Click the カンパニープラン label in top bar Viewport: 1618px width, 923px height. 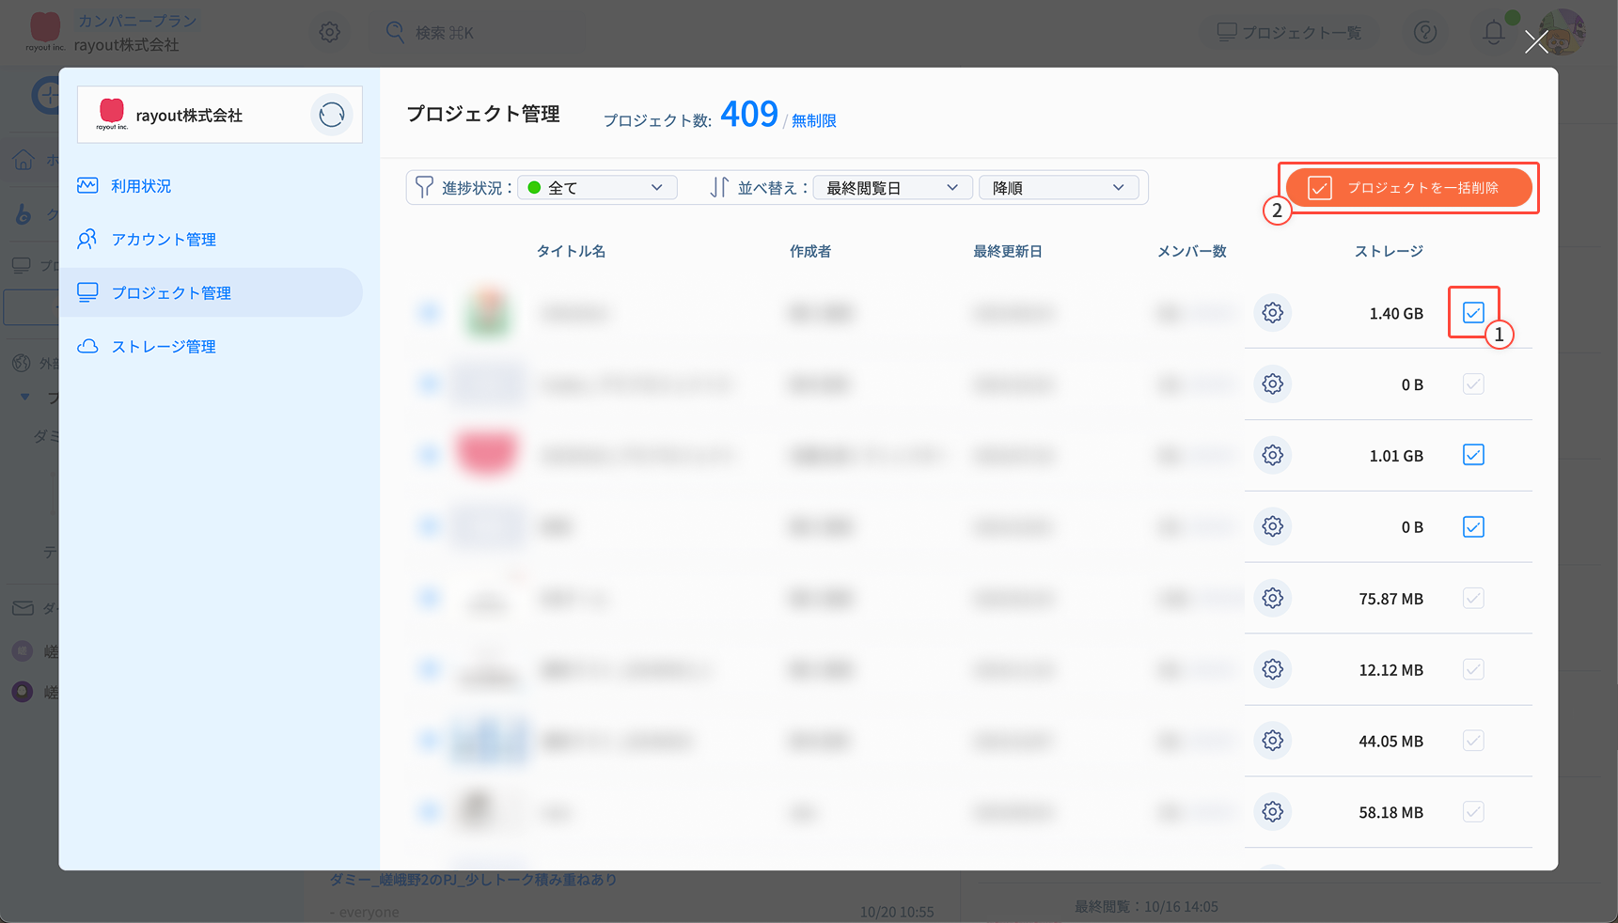(x=137, y=21)
